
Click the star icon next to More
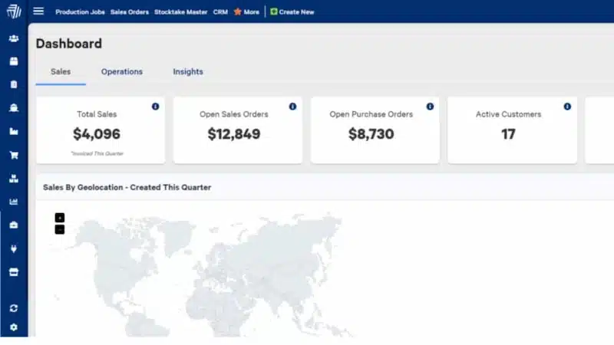pos(237,11)
